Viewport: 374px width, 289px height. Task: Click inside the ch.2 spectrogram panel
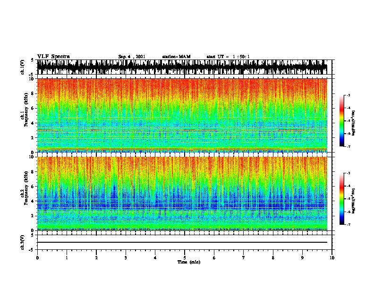click(182, 194)
